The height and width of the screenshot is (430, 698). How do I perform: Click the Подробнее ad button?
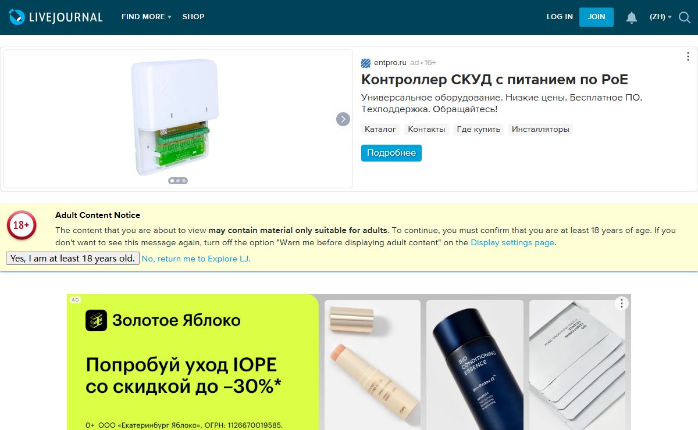pos(391,153)
